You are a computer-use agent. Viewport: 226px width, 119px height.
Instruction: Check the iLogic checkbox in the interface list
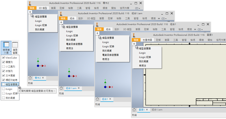[3, 89]
